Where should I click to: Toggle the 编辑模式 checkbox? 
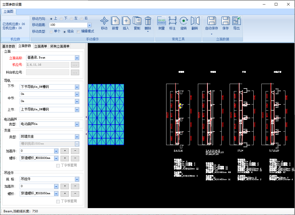click(78, 31)
